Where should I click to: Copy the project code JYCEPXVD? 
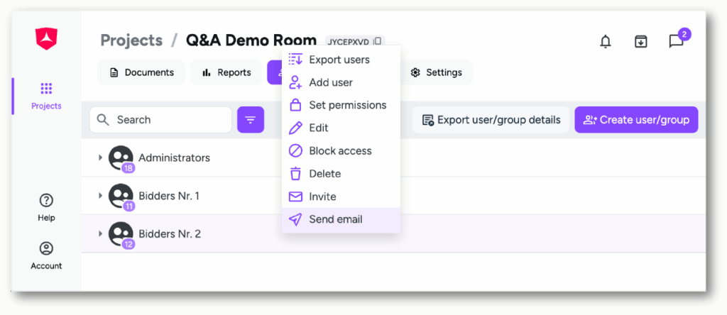pos(378,41)
